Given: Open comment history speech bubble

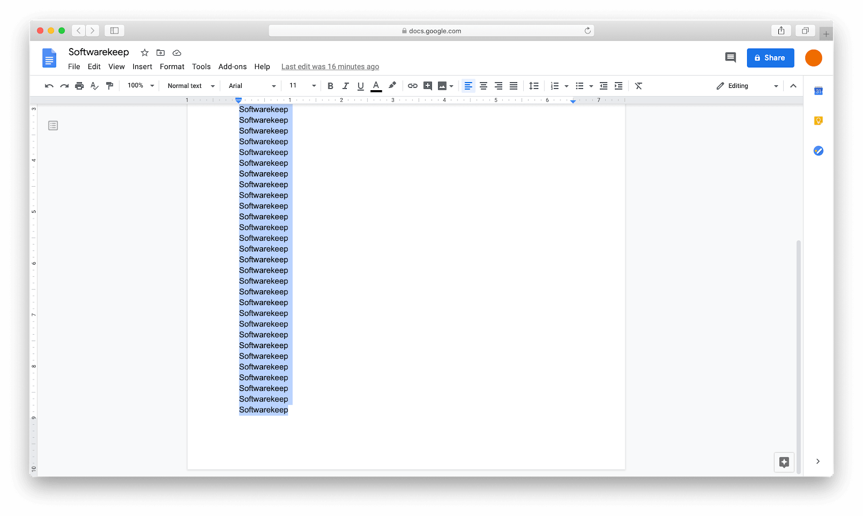Looking at the screenshot, I should [x=730, y=57].
